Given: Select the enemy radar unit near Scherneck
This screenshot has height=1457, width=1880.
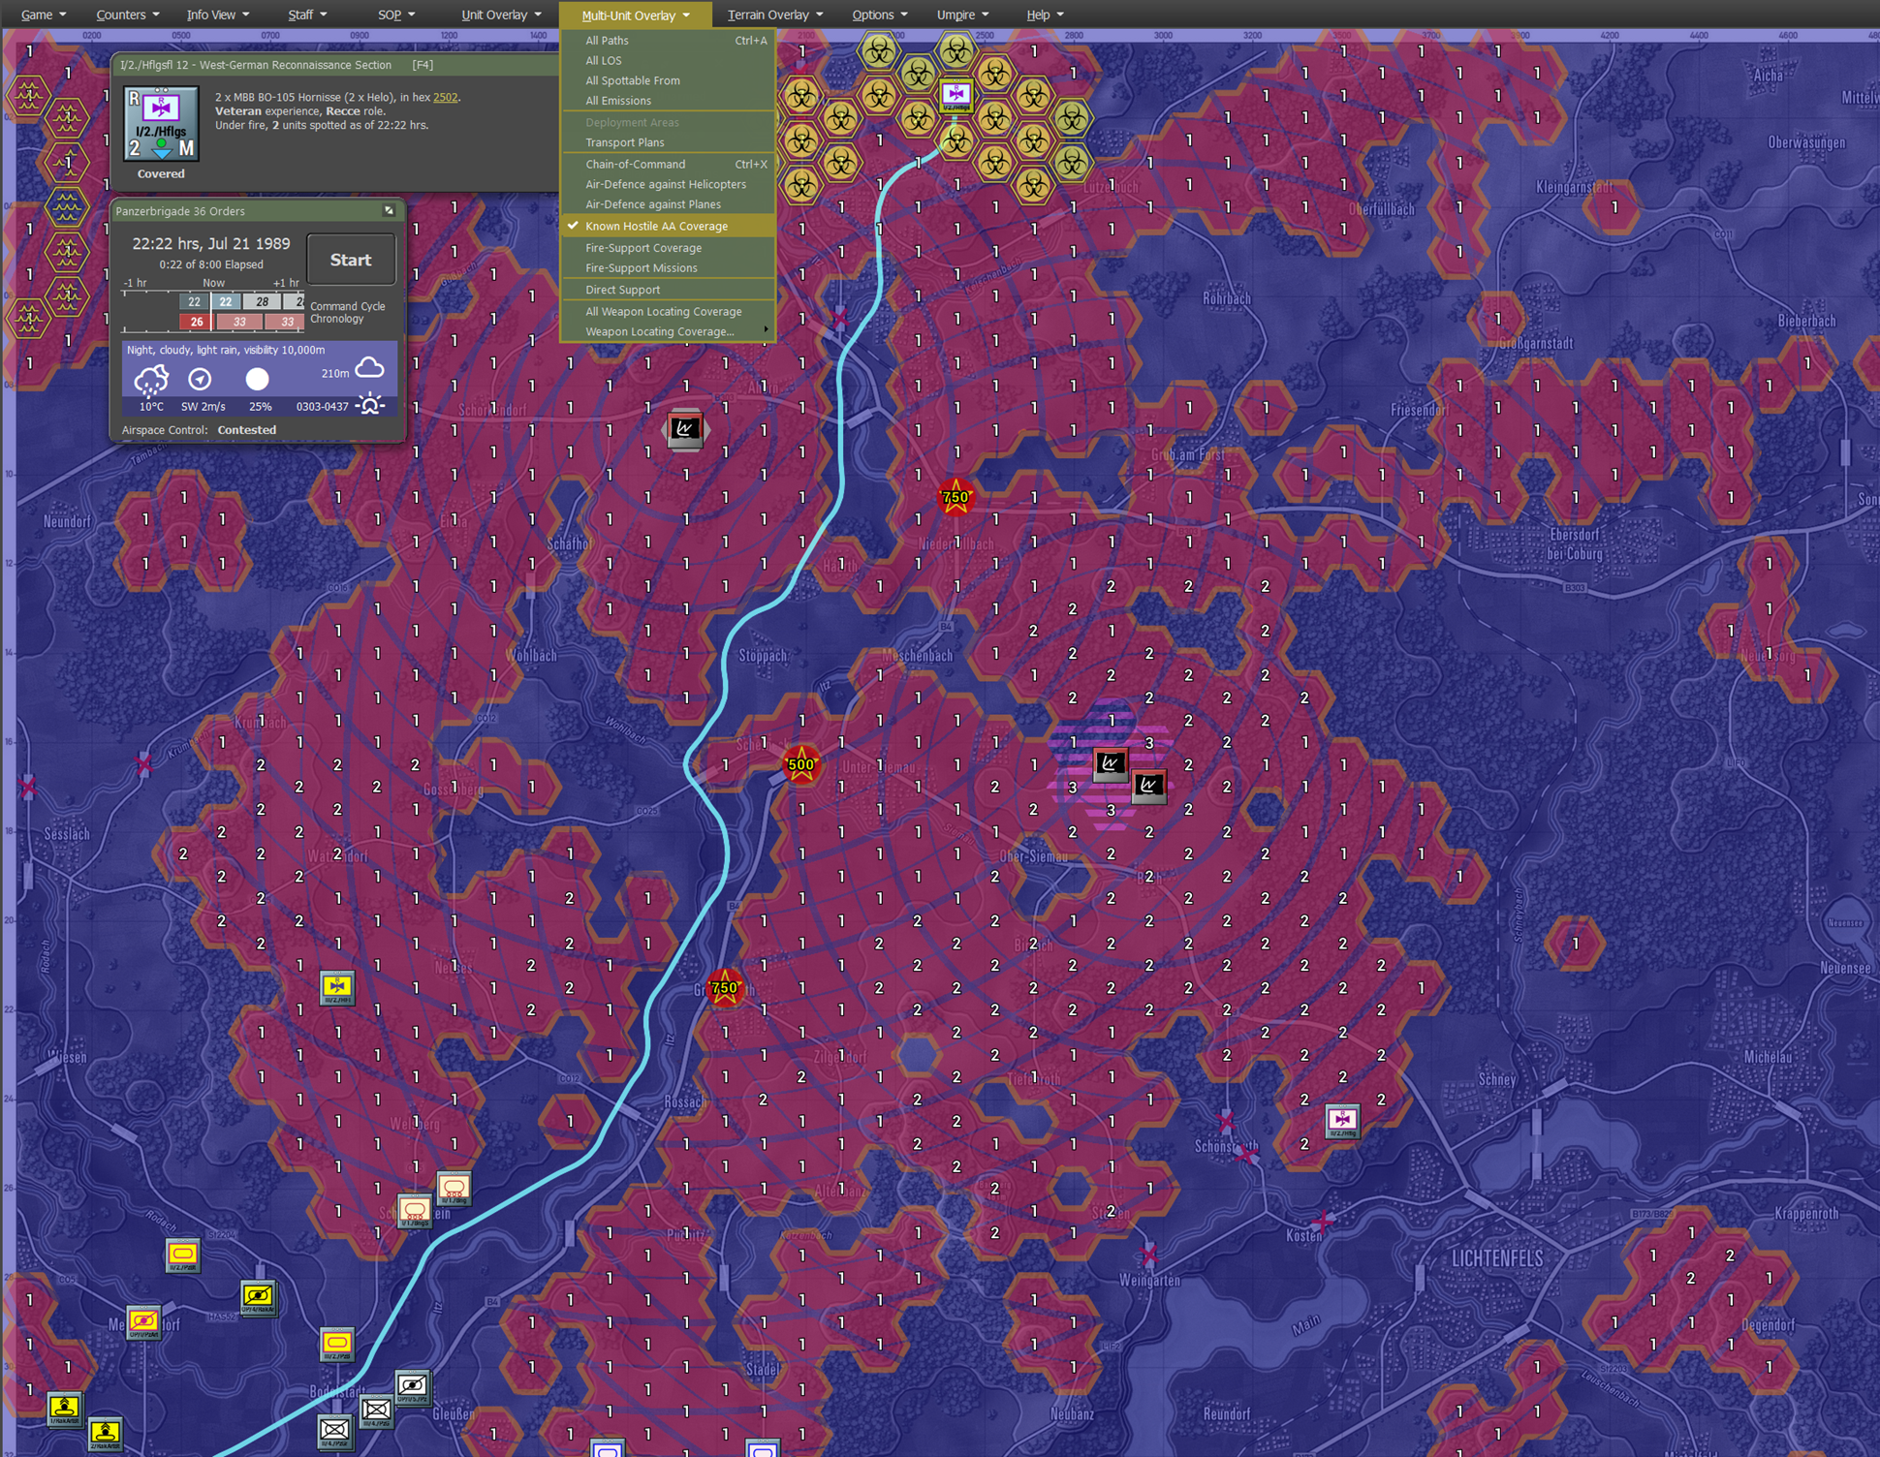Looking at the screenshot, I should tap(685, 429).
